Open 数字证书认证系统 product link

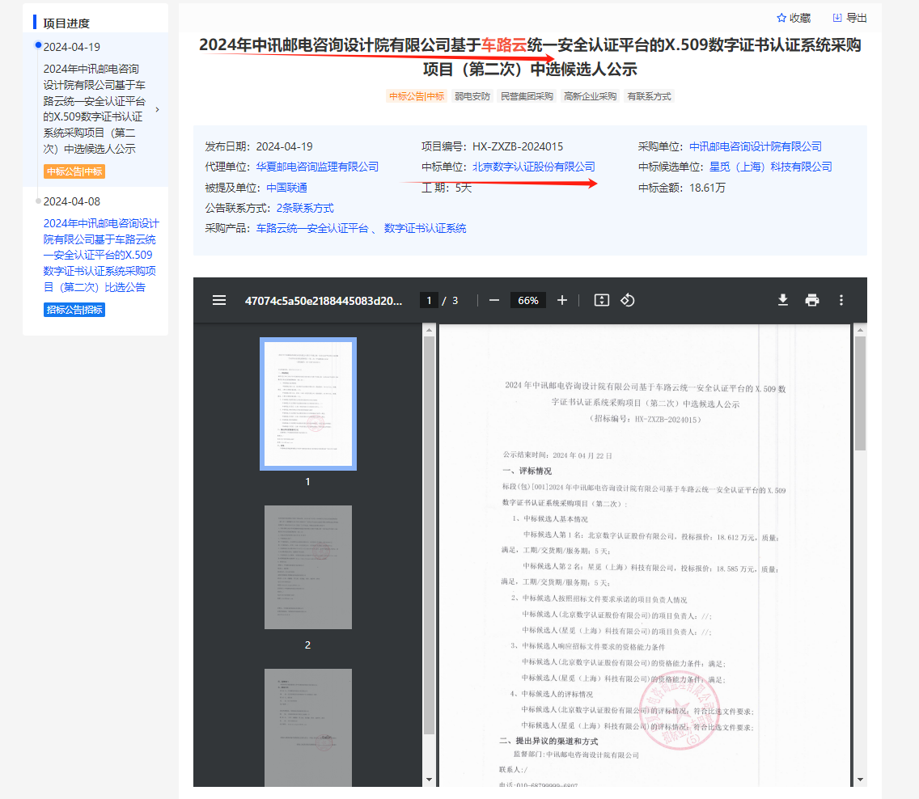click(425, 228)
